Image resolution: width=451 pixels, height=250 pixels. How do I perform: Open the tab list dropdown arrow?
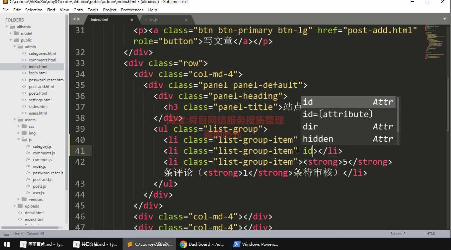point(445,19)
